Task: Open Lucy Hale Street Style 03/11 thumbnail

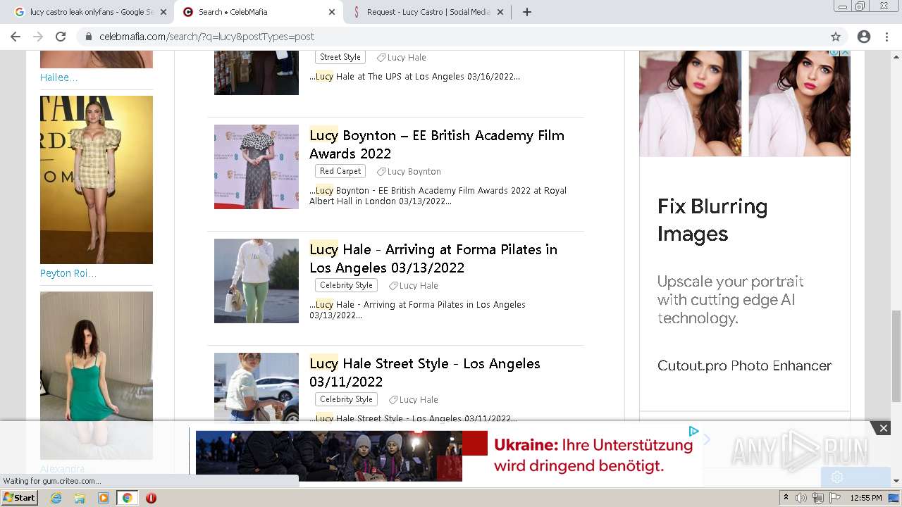Action: click(x=257, y=387)
